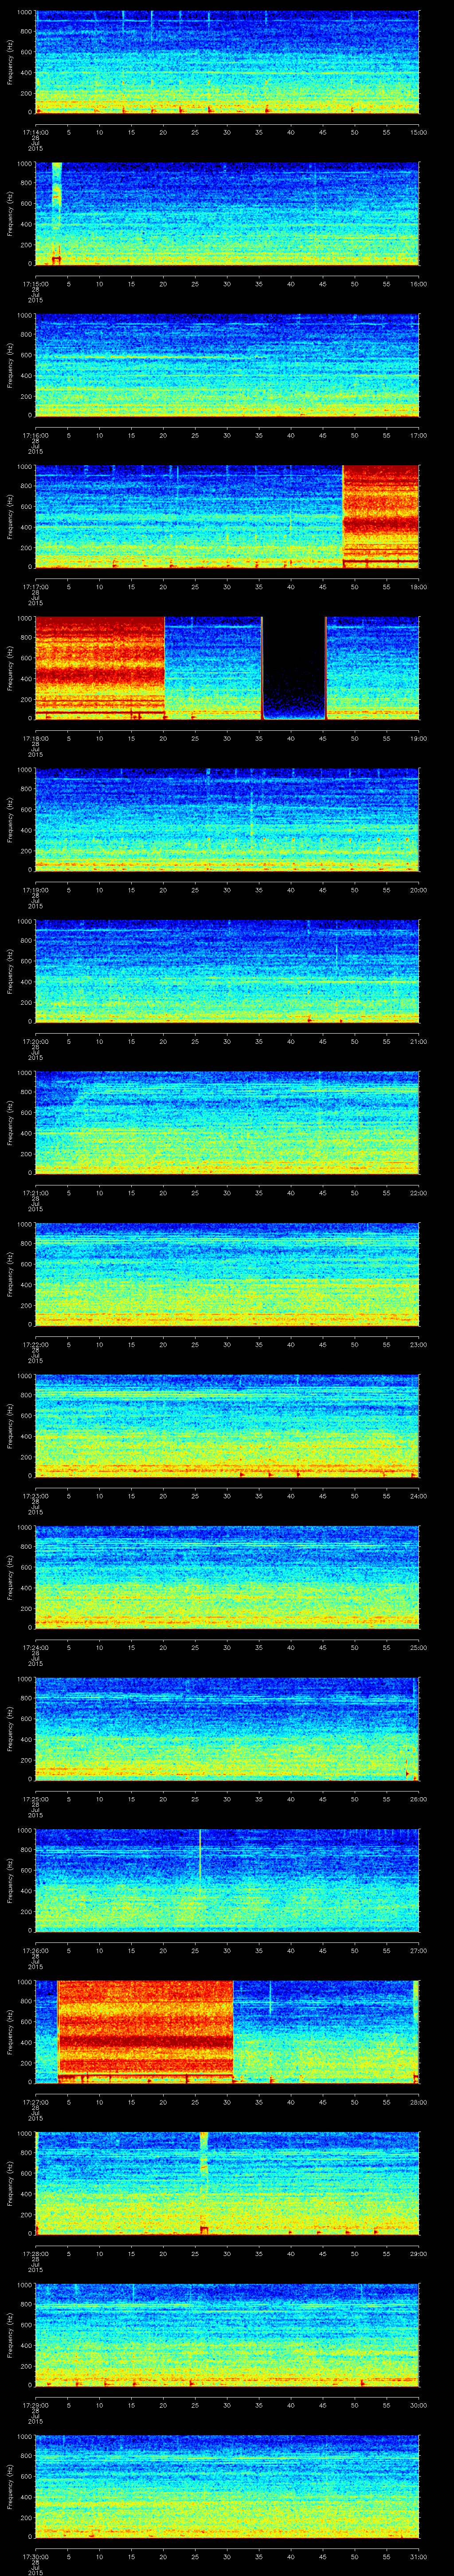Open the 17:16:00 spectrogram panel
The height and width of the screenshot is (2576, 454).
click(227, 365)
